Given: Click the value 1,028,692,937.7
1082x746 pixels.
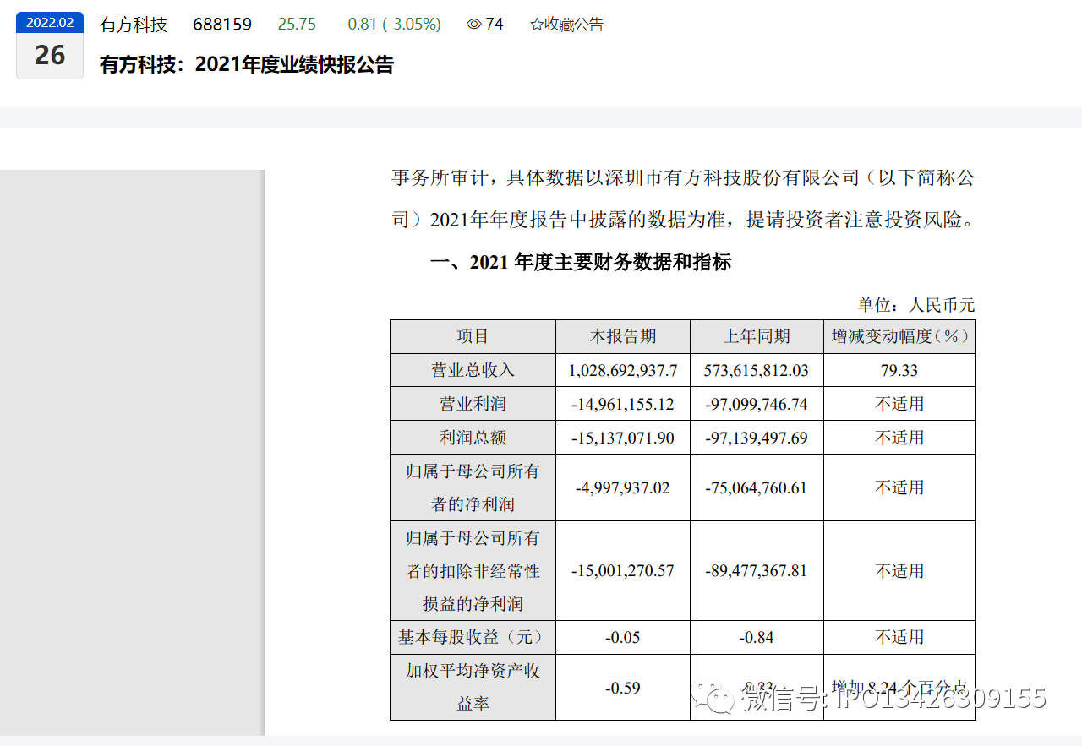Looking at the screenshot, I should click(x=623, y=370).
